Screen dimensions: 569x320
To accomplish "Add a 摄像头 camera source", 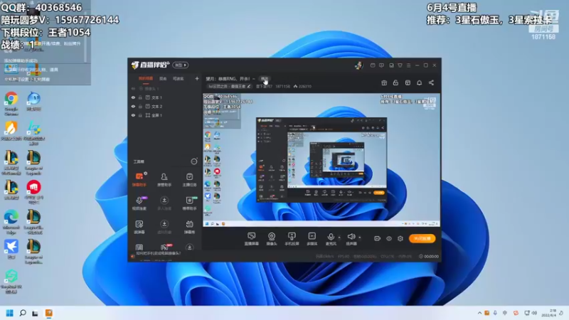I will pos(272,239).
